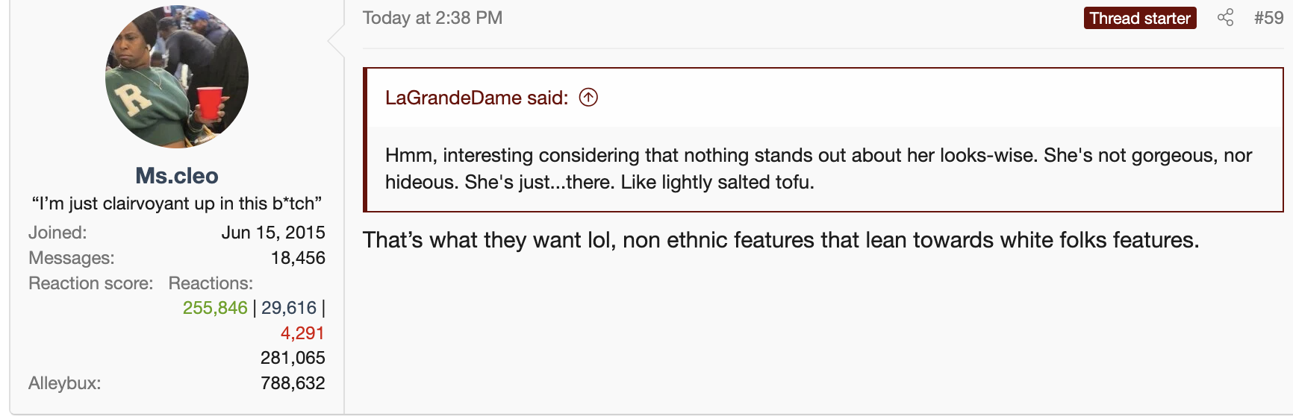Open Ms.cleo's avatar picture
The width and height of the screenshot is (1293, 416).
177,77
